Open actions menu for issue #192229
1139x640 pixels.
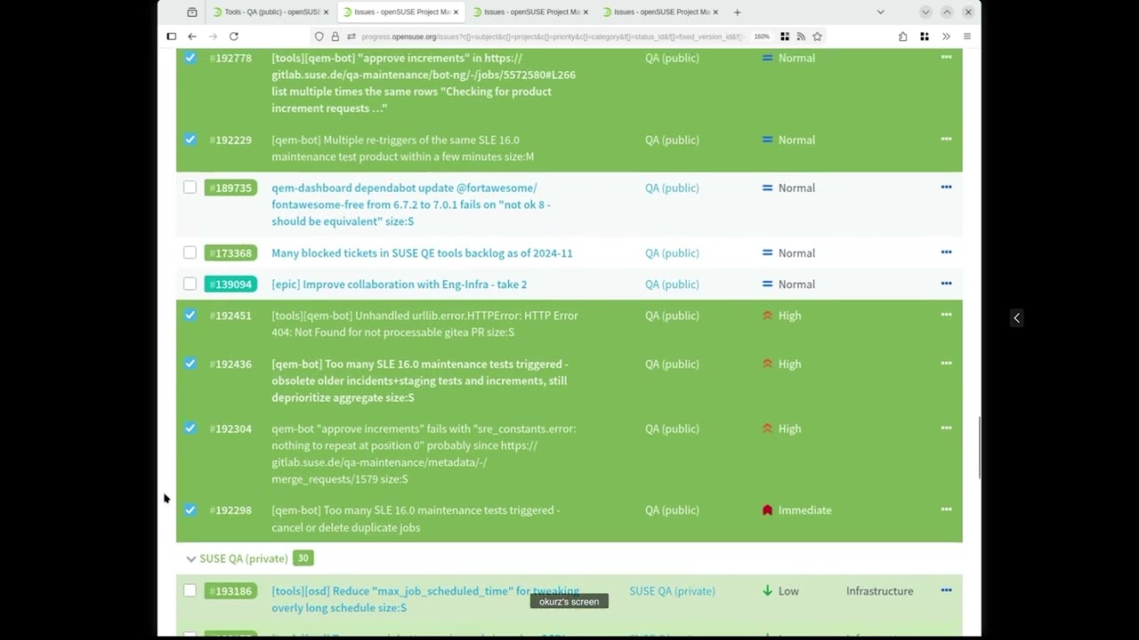[x=946, y=139]
